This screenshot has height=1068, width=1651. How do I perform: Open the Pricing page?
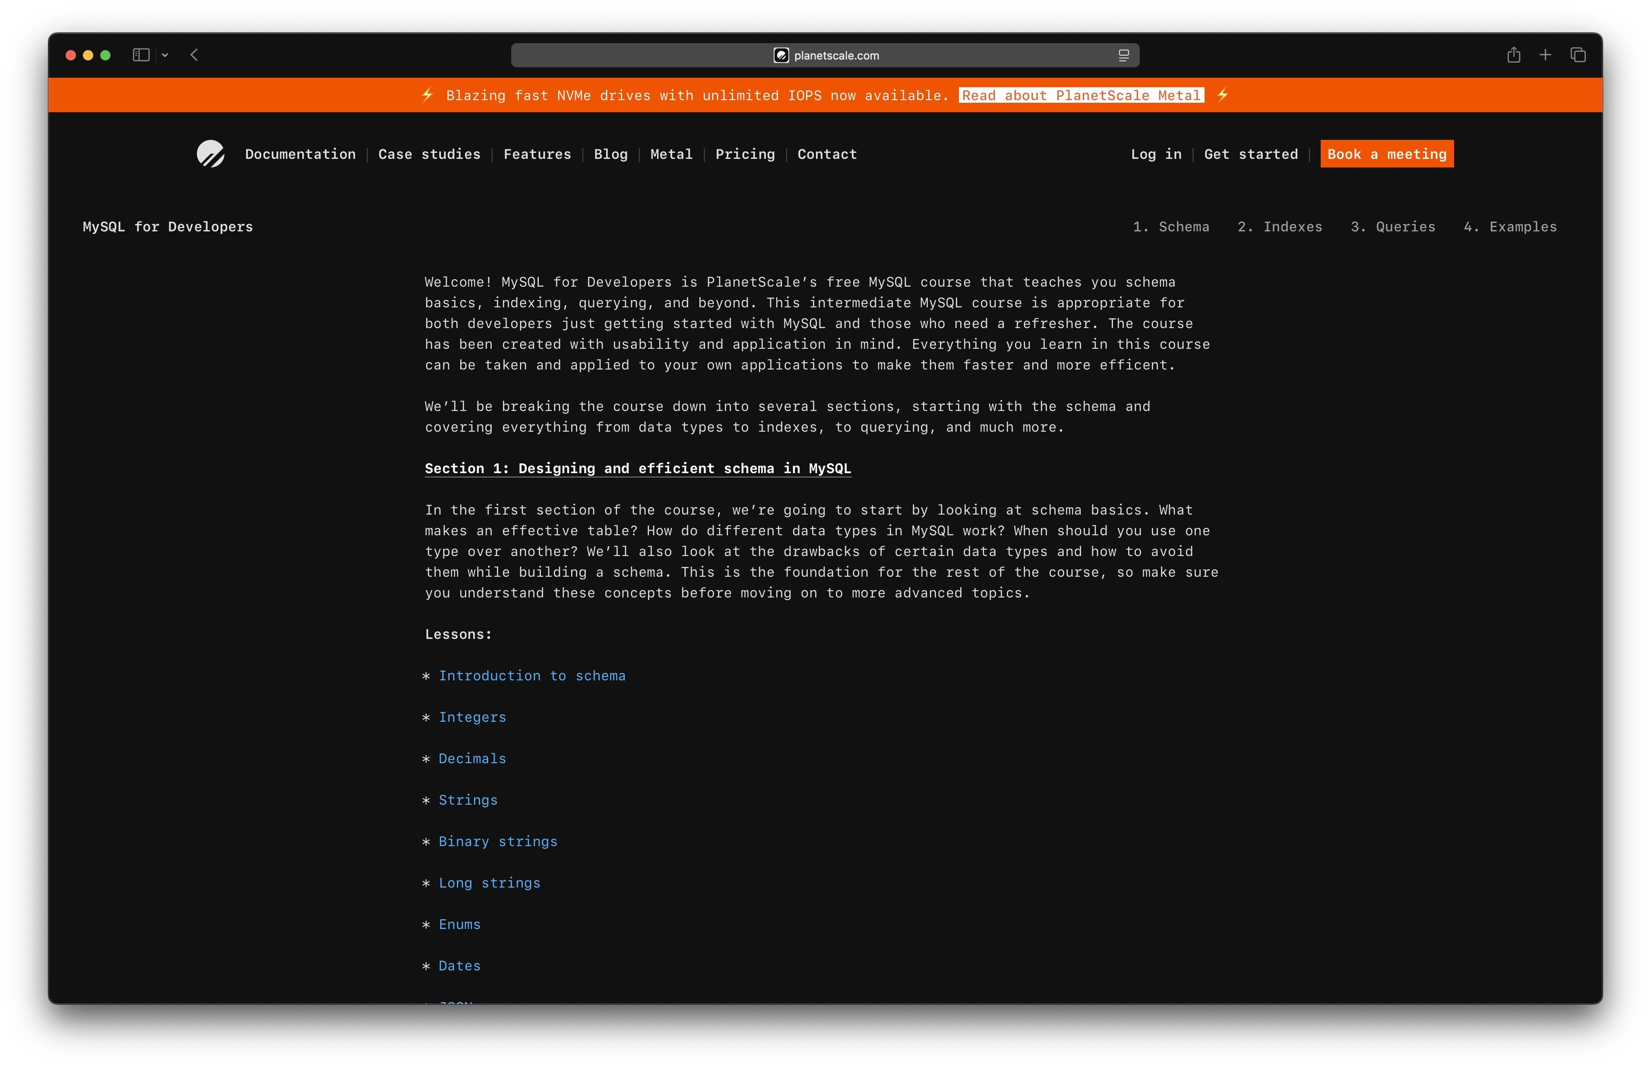coord(745,154)
